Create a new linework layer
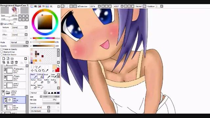 [8, 59]
